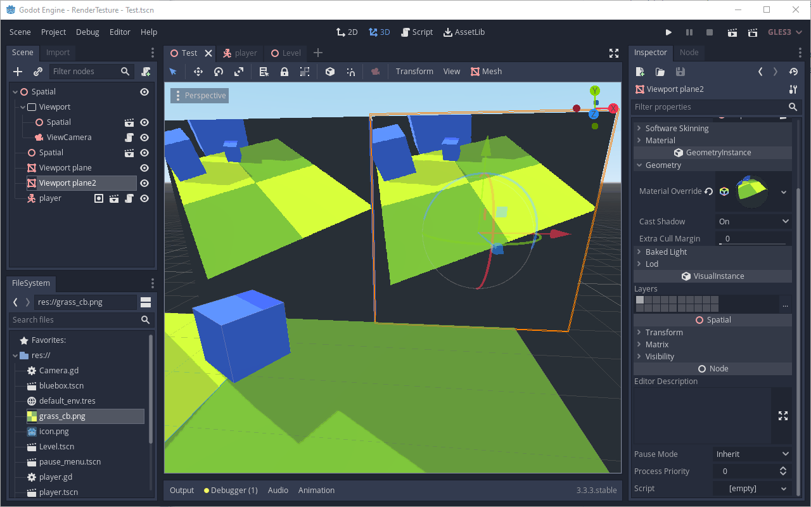Instance a child scene with the link icon
The height and width of the screenshot is (507, 811).
pyautogui.click(x=37, y=71)
